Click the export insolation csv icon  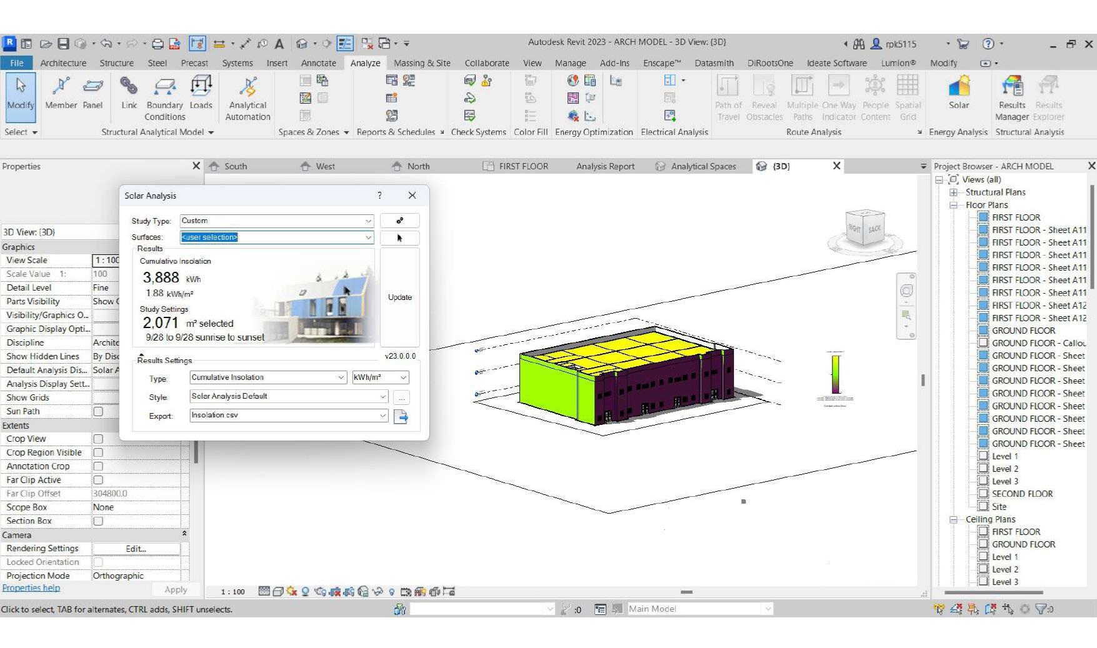(401, 416)
